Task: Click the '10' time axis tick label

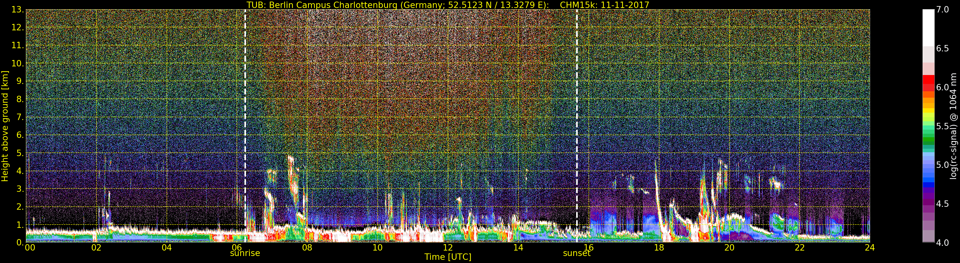Action: (x=377, y=248)
